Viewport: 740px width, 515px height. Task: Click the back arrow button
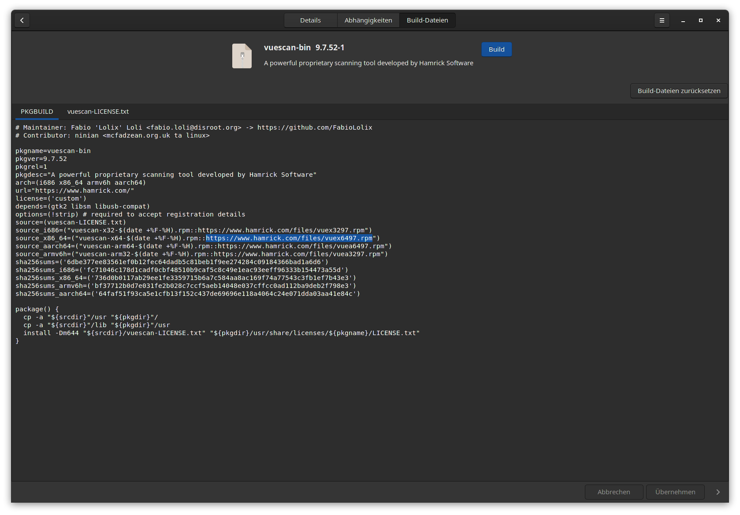[x=22, y=20]
